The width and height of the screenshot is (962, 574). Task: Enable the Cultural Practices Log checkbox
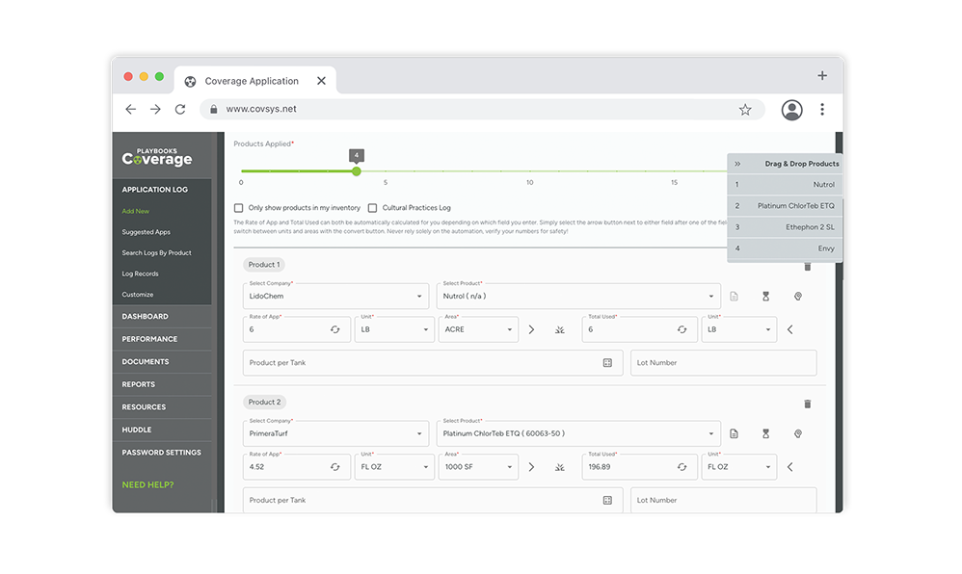[x=372, y=207]
